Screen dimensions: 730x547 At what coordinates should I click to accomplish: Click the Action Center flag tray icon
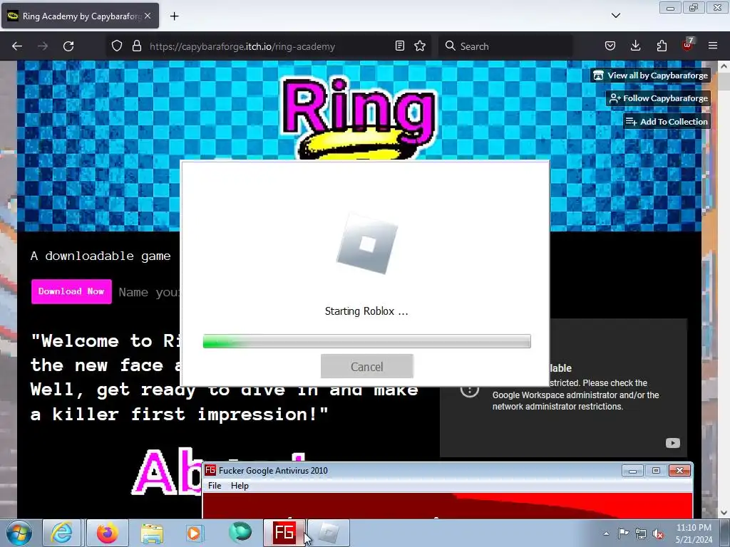(x=623, y=533)
